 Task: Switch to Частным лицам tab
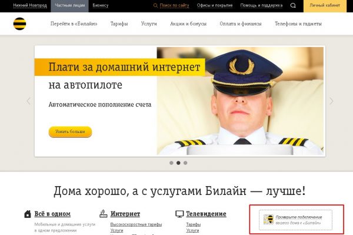pos(70,5)
